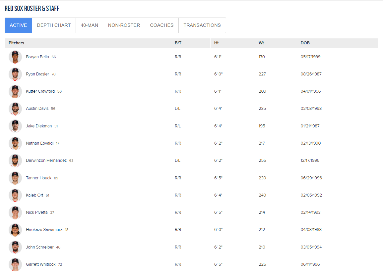Click Austin Davis's headshot photo
Viewport: 383px width, 275px height.
click(15, 109)
